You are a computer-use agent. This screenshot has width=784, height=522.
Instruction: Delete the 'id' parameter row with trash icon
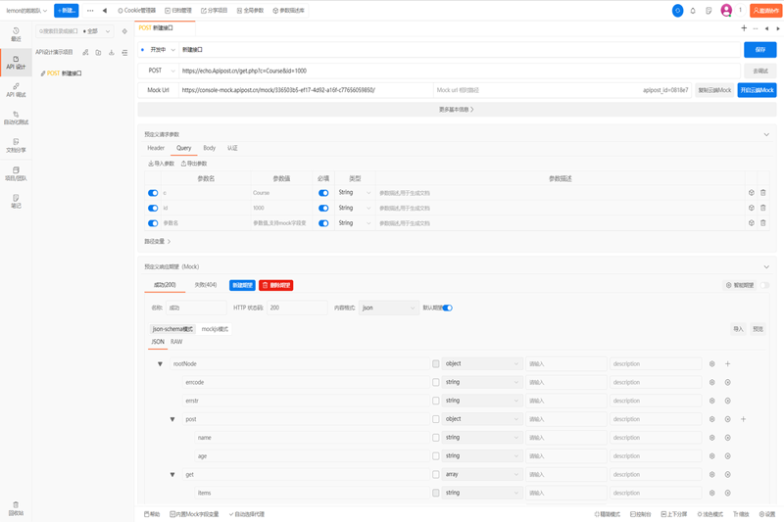point(763,208)
